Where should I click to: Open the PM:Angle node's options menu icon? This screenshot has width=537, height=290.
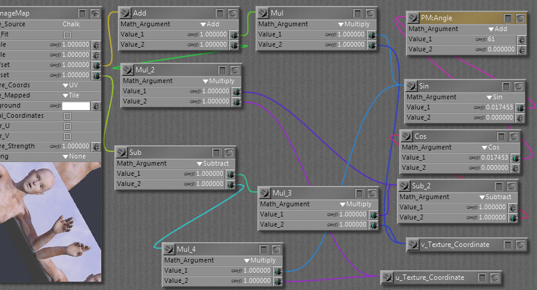click(508, 18)
